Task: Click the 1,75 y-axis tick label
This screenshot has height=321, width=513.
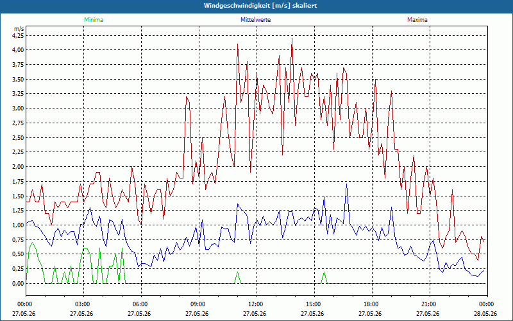Action: (x=18, y=182)
